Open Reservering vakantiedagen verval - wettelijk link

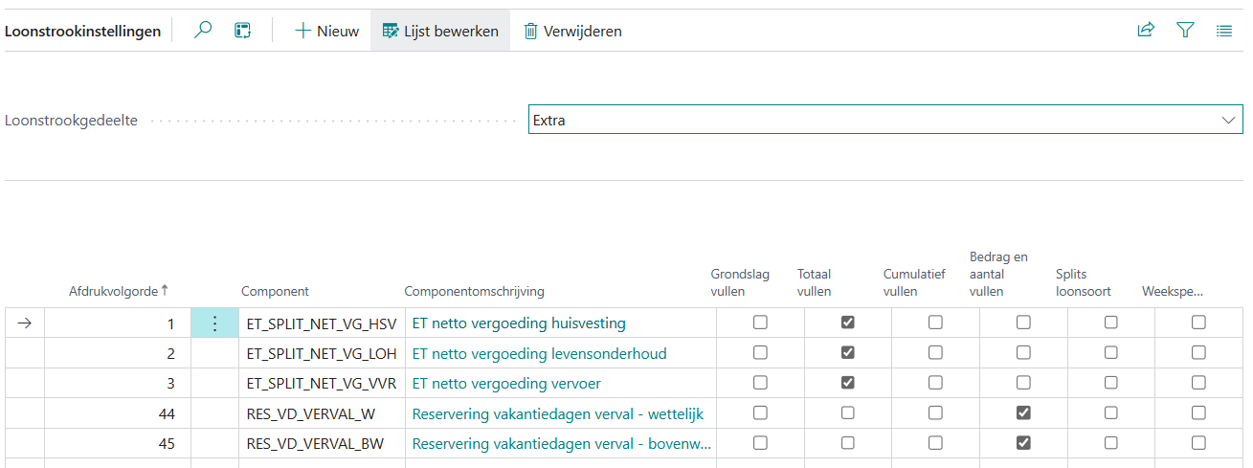(557, 414)
